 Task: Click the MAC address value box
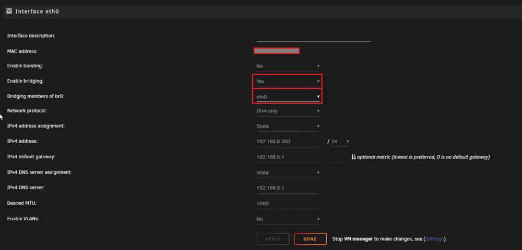pyautogui.click(x=276, y=51)
